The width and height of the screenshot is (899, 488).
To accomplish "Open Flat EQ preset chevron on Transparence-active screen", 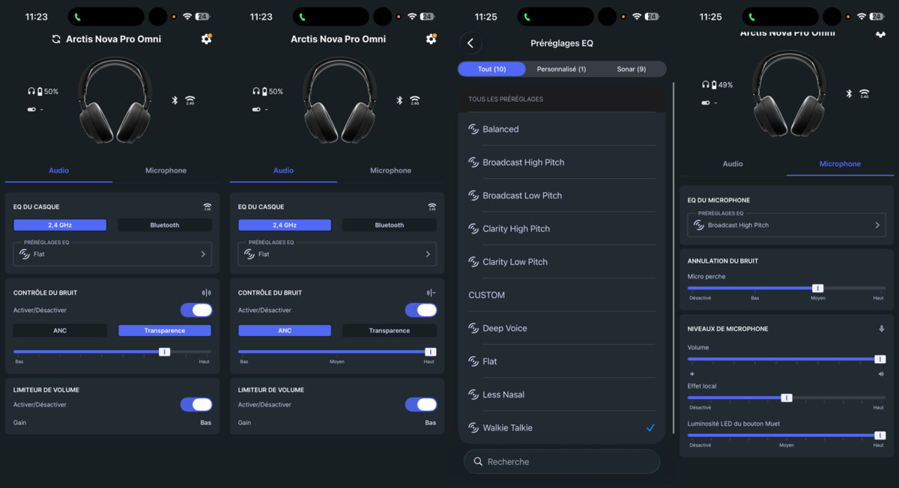I will point(203,254).
